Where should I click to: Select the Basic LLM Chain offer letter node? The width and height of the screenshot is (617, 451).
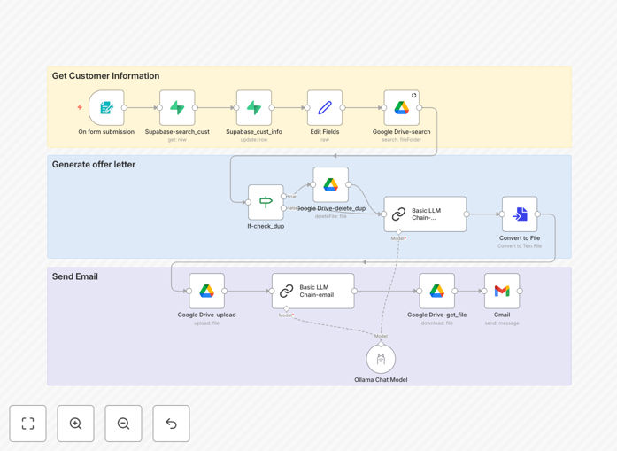[425, 214]
